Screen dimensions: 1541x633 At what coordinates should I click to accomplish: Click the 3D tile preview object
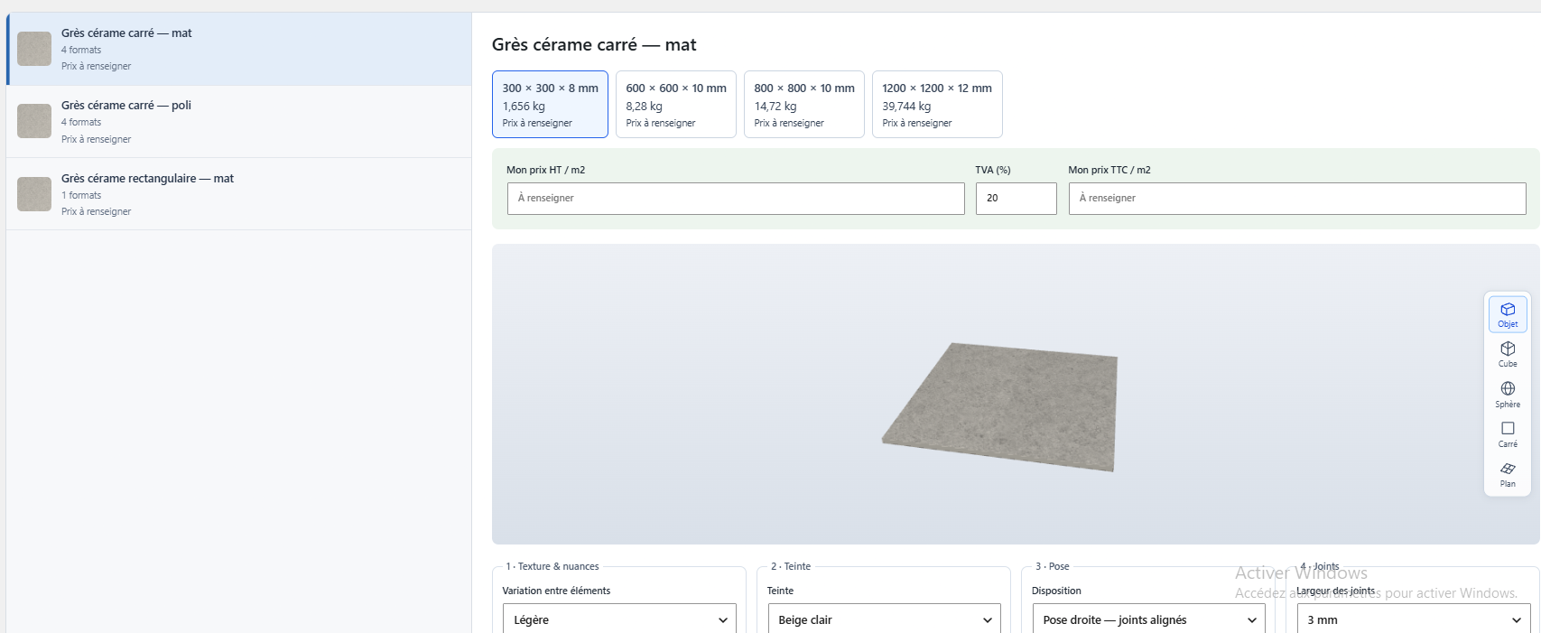pos(1002,406)
